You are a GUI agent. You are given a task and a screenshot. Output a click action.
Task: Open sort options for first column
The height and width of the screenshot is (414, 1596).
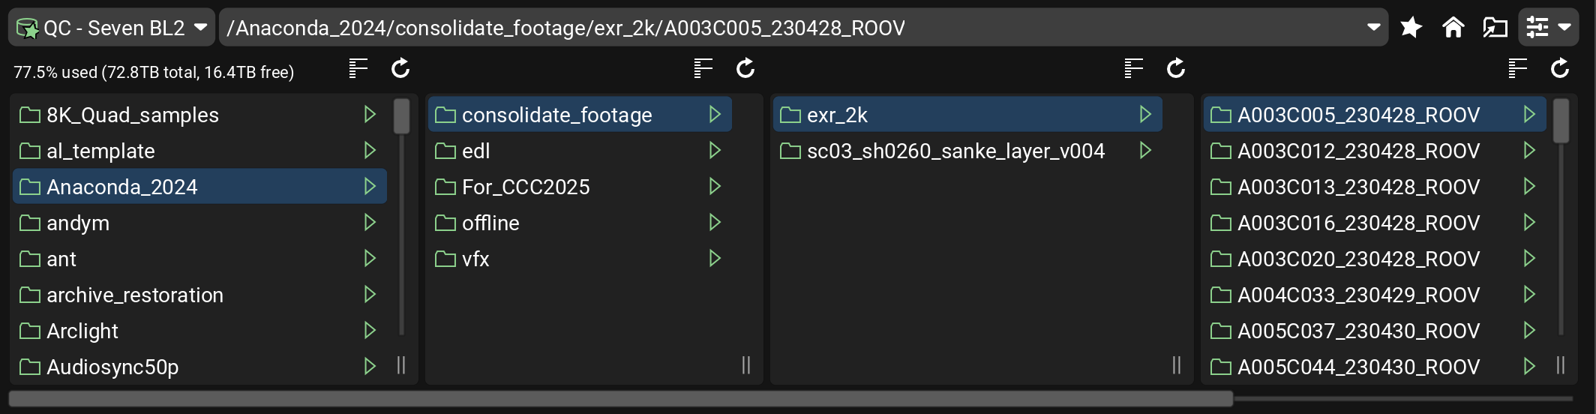358,69
